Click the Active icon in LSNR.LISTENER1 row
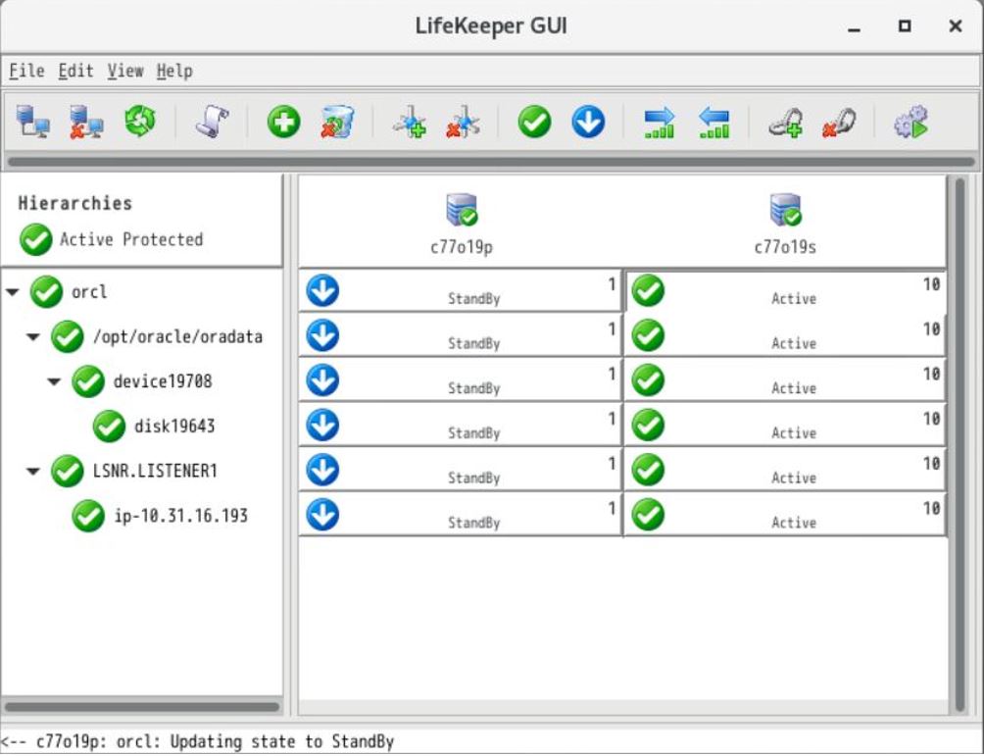Screen dimensions: 984x756 tap(648, 470)
